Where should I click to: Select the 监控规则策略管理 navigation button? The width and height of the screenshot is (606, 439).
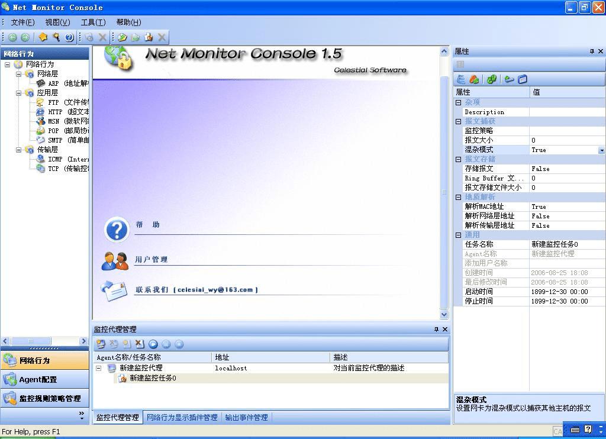pos(45,398)
